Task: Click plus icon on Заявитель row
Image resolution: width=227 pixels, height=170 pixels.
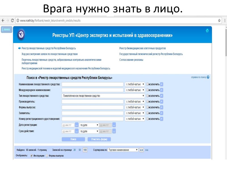Action: point(161,113)
